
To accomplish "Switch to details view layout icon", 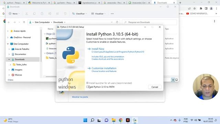I will [x=173, y=80].
